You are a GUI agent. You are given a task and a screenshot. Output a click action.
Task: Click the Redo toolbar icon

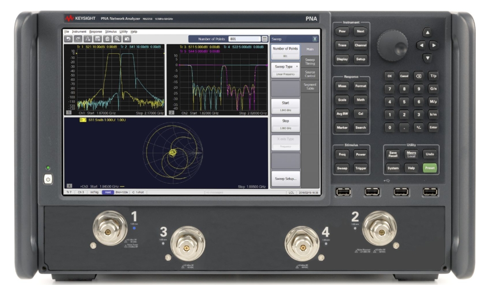pyautogui.click(x=78, y=38)
